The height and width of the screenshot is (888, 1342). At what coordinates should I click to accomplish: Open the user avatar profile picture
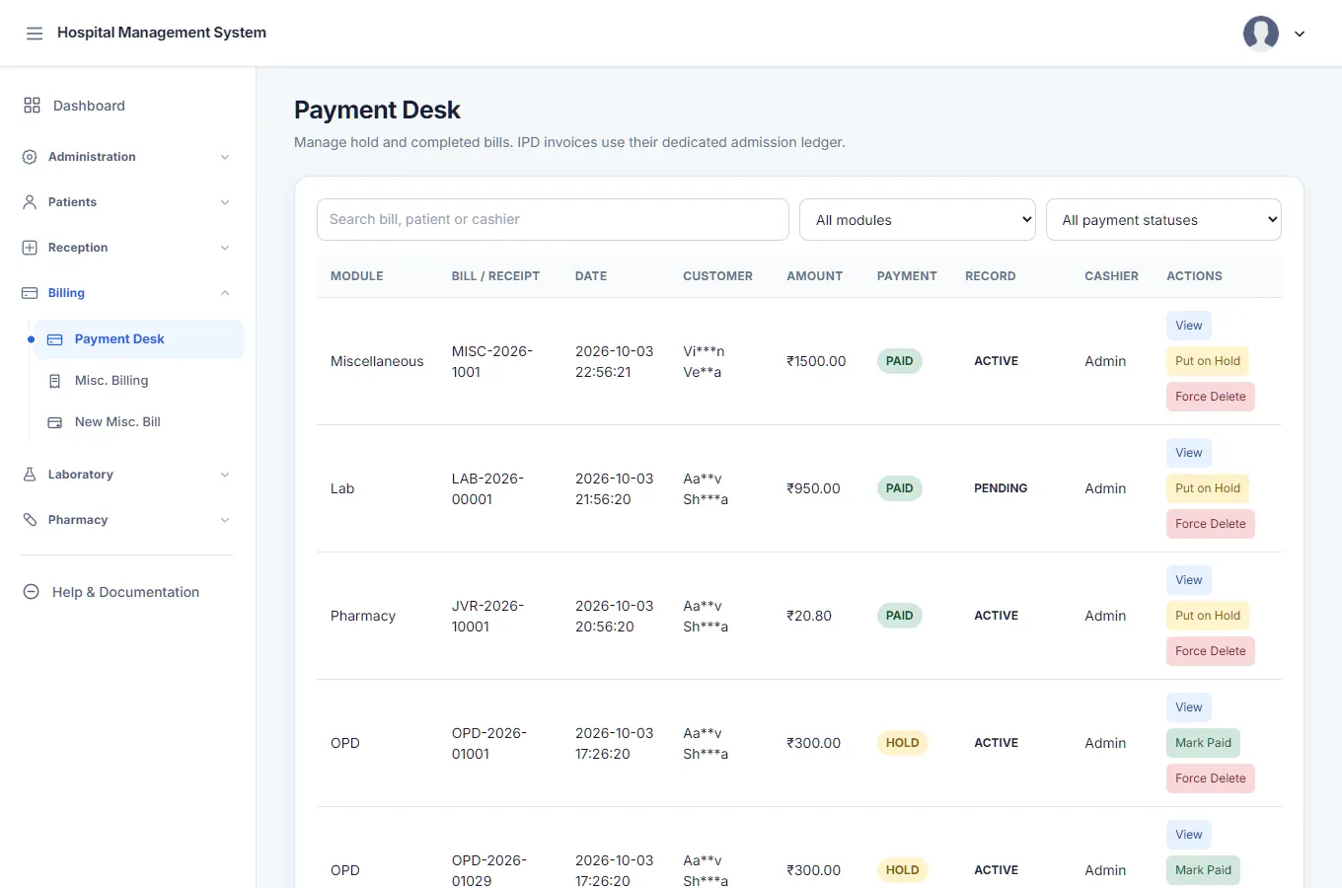[x=1260, y=34]
